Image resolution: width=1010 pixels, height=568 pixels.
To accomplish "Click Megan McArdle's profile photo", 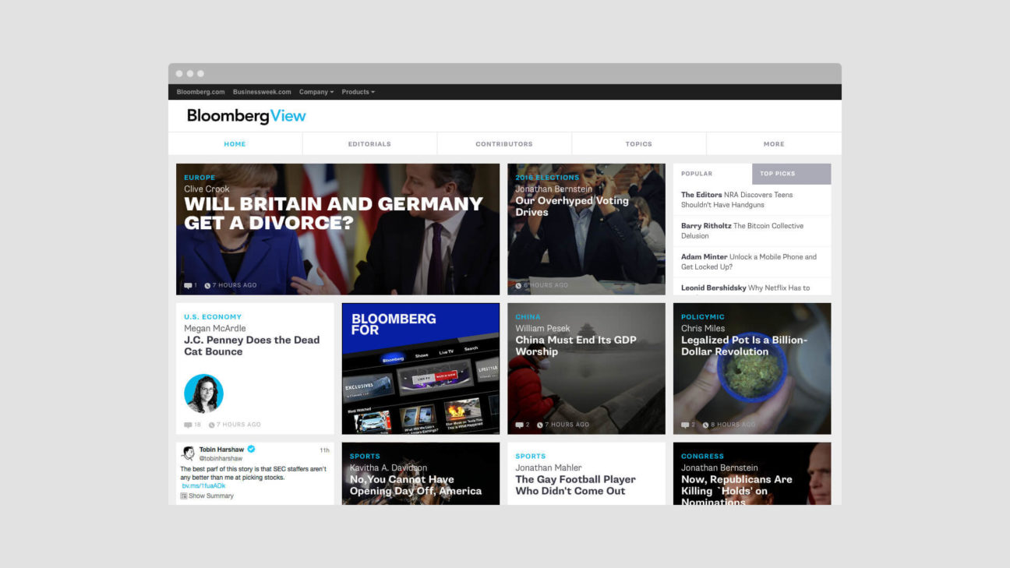I will click(x=204, y=392).
